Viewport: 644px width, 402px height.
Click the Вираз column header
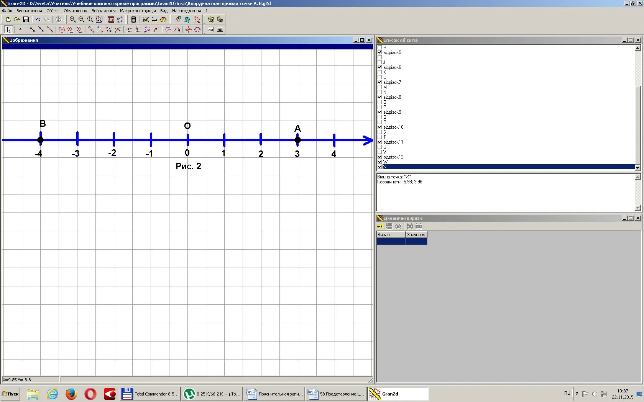[x=391, y=235]
